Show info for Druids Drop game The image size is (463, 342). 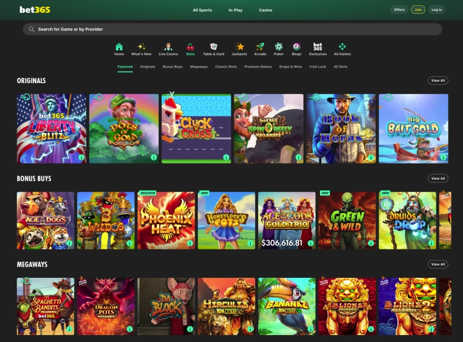click(431, 243)
